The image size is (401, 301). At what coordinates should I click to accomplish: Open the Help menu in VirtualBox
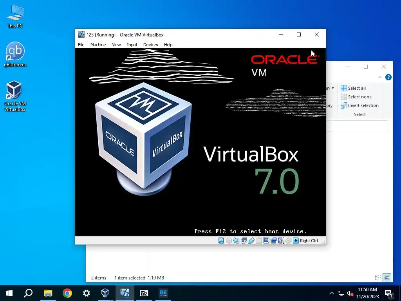(168, 45)
